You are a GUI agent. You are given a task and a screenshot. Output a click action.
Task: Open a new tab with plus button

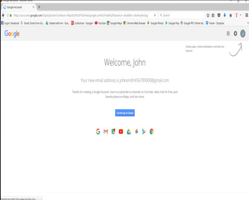click(x=40, y=7)
